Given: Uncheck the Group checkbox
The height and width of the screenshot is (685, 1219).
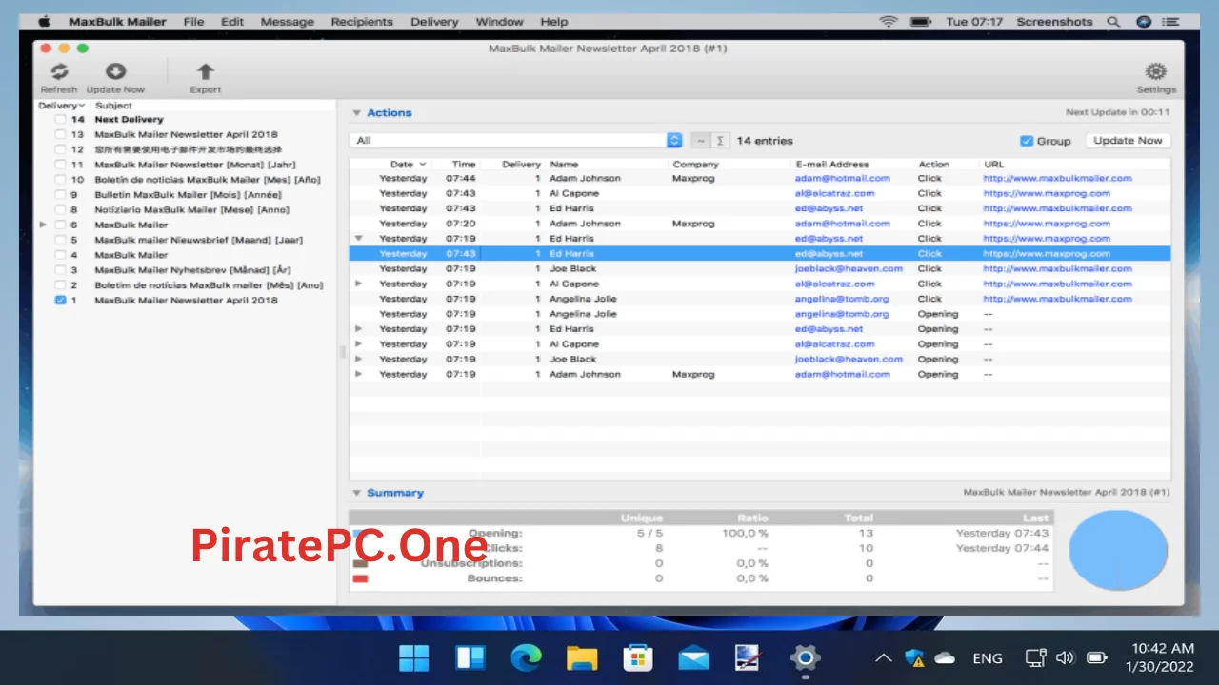Looking at the screenshot, I should [1026, 141].
